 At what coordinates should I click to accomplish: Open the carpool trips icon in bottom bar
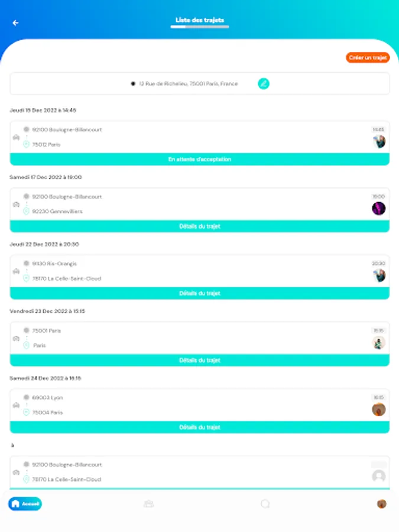148,504
